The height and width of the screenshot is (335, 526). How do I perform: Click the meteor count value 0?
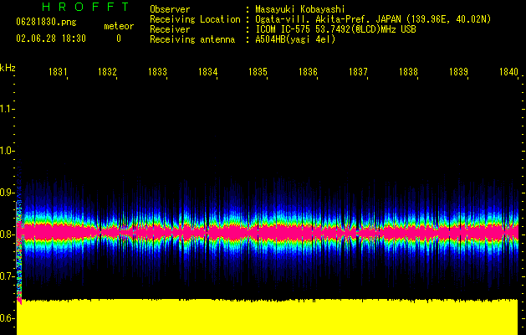click(x=119, y=39)
